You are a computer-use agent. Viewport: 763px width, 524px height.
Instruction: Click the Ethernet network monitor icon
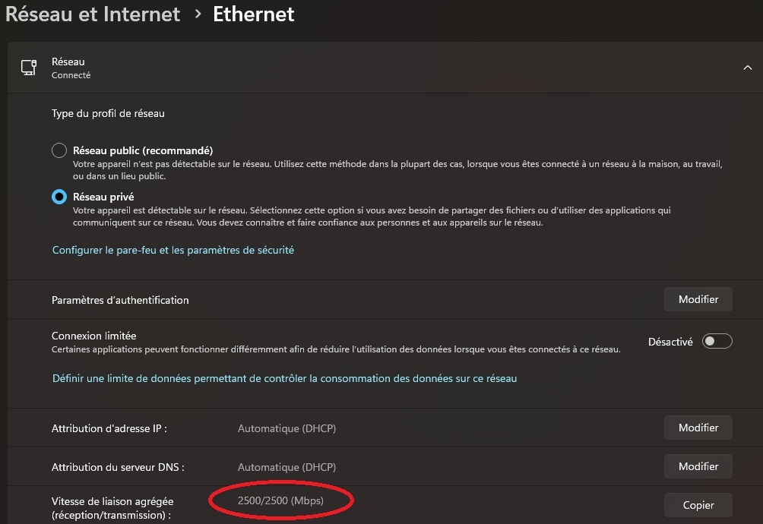pos(29,68)
